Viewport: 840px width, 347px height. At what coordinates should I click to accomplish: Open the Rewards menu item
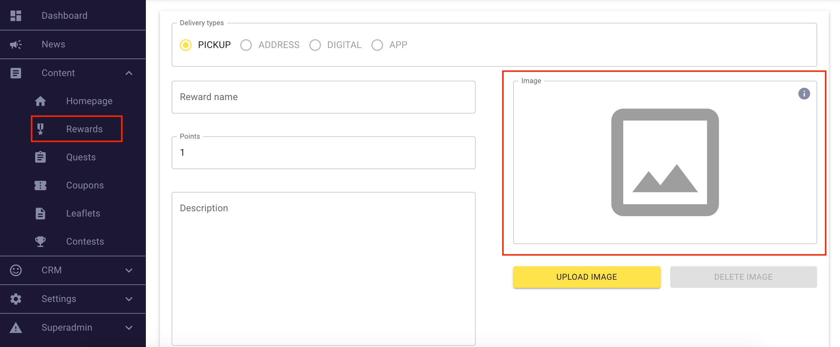[84, 129]
